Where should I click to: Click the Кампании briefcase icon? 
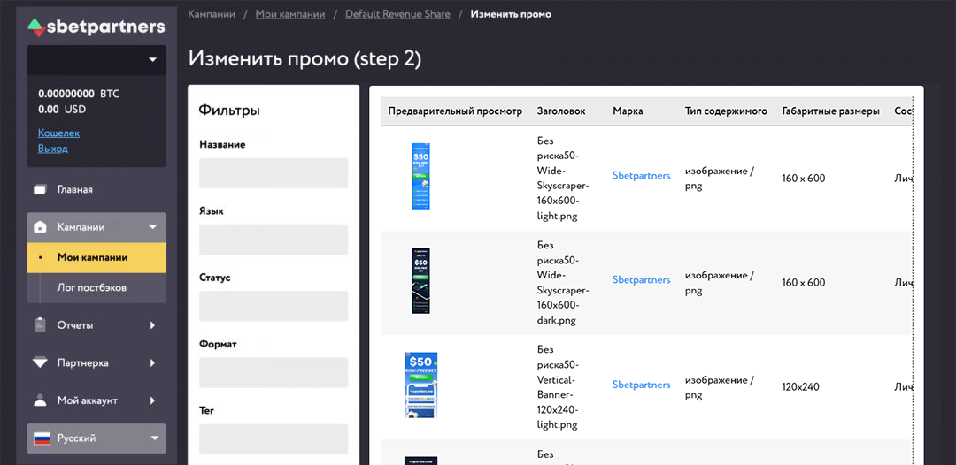40,227
